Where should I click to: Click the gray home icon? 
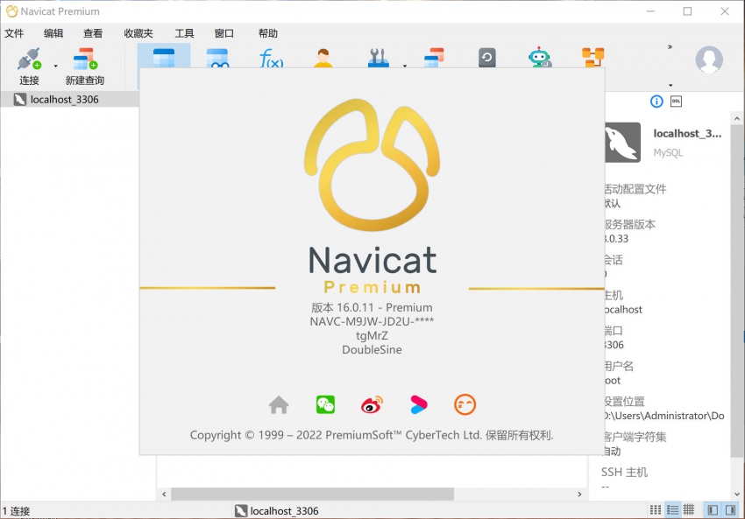click(x=279, y=404)
